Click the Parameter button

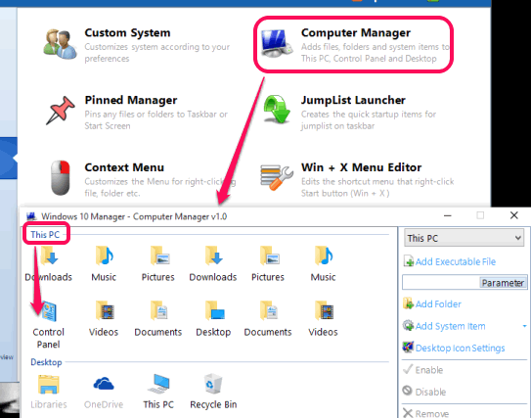[503, 282]
